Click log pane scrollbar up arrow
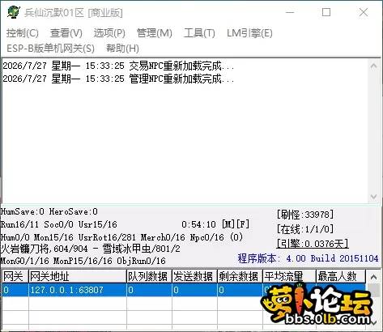The height and width of the screenshot is (332, 383). [374, 66]
